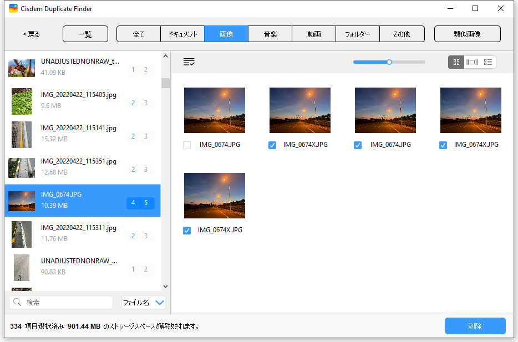Click the butterfly thumbnail in the list

22,68
